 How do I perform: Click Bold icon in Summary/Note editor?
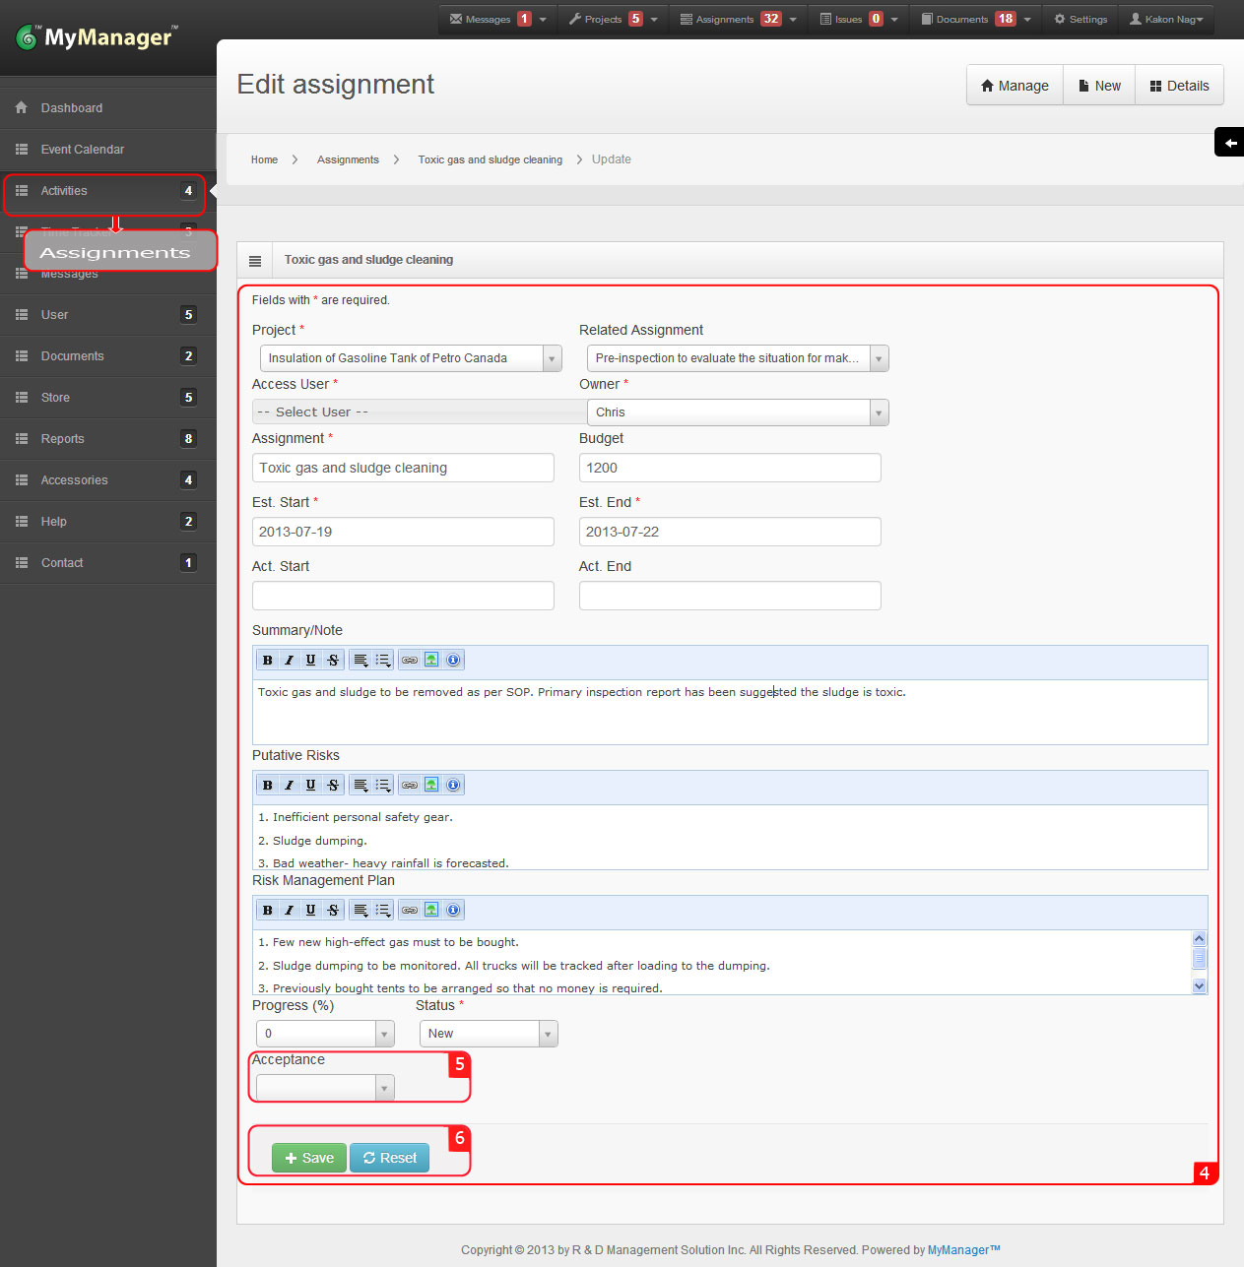coord(267,661)
